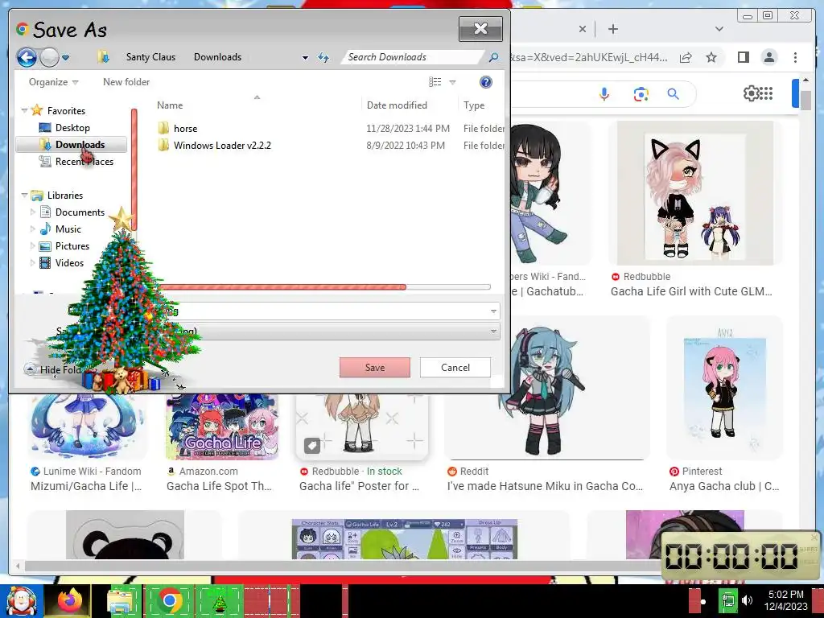Image resolution: width=824 pixels, height=618 pixels.
Task: Click Downloads in the address breadcrumb
Action: point(217,57)
